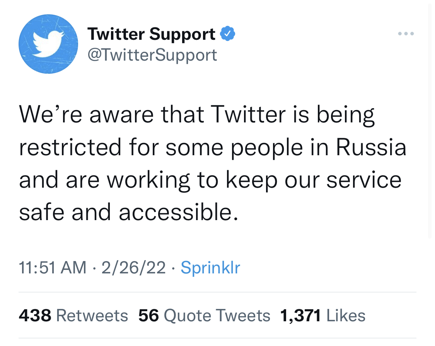Click the bold 1,371 likes count

pyautogui.click(x=301, y=316)
